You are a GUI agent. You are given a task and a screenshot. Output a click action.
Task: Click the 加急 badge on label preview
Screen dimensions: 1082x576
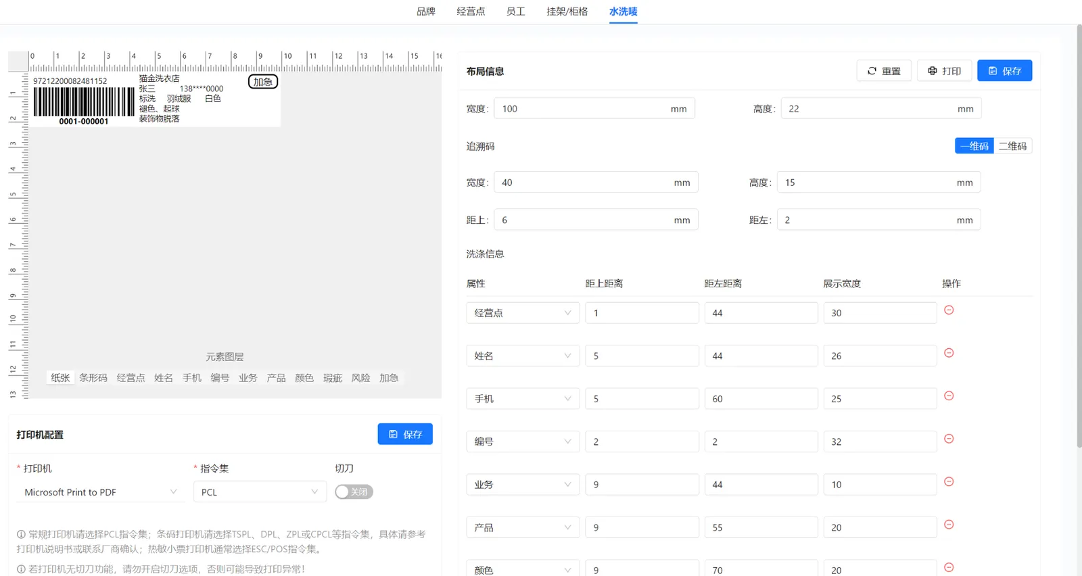[263, 82]
